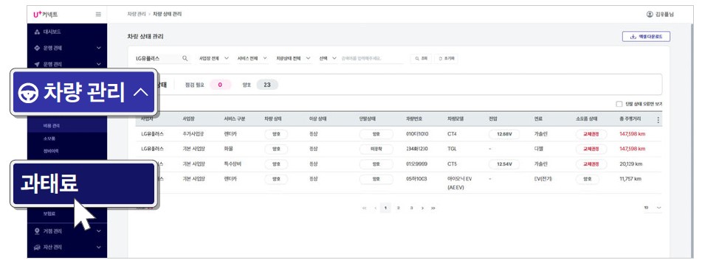The height and width of the screenshot is (274, 702).
Task: Click the 화물 service type cell
Action: (228, 148)
